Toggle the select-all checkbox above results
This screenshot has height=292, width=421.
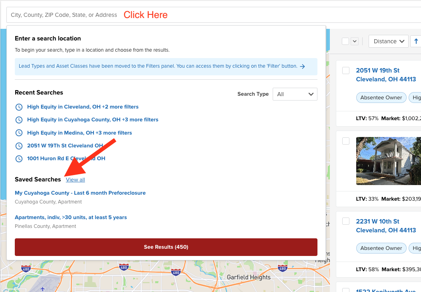tap(345, 41)
